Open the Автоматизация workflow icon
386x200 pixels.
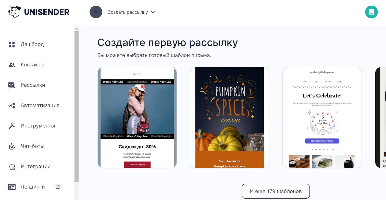point(12,105)
